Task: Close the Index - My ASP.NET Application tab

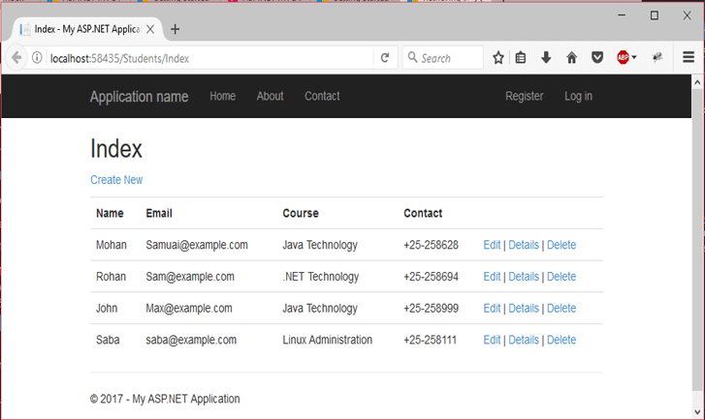Action: pos(150,29)
